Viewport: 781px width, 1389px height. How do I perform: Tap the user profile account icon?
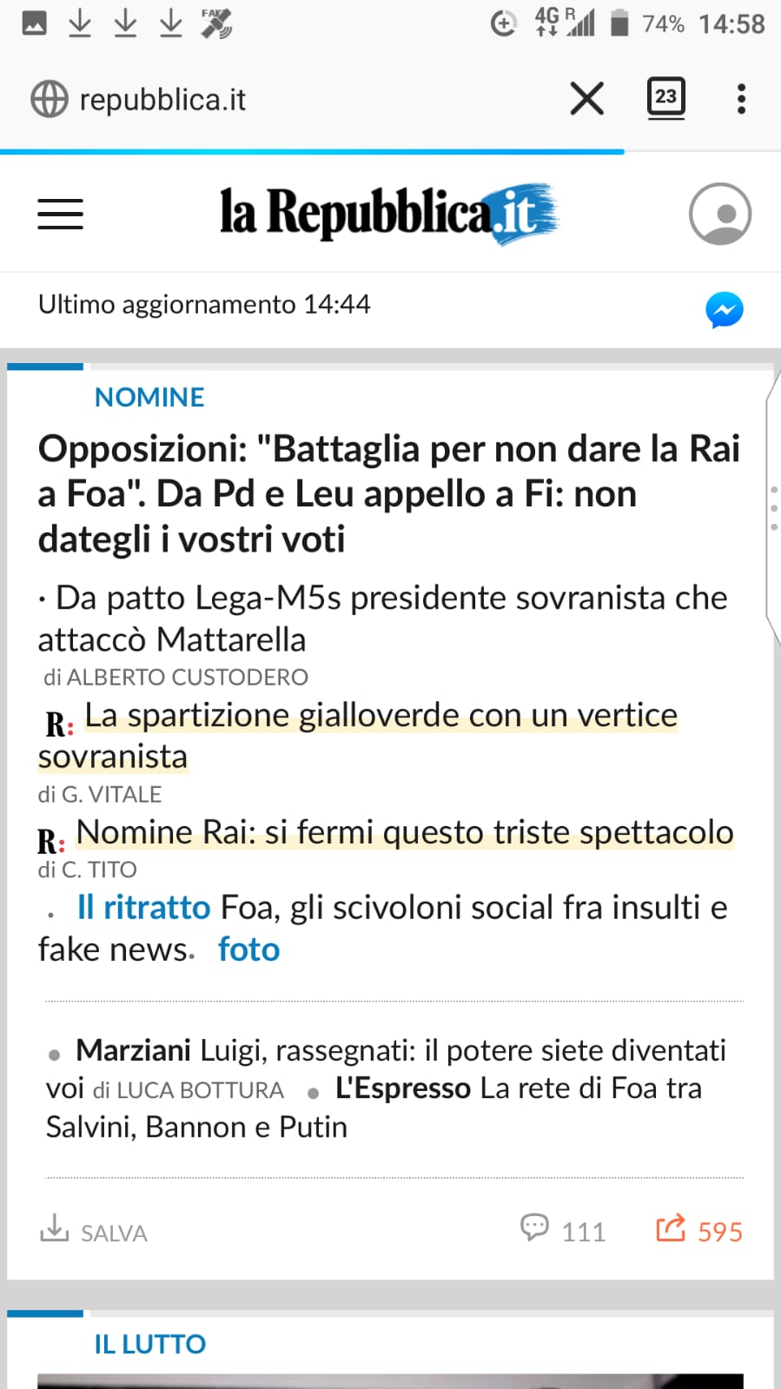click(719, 214)
